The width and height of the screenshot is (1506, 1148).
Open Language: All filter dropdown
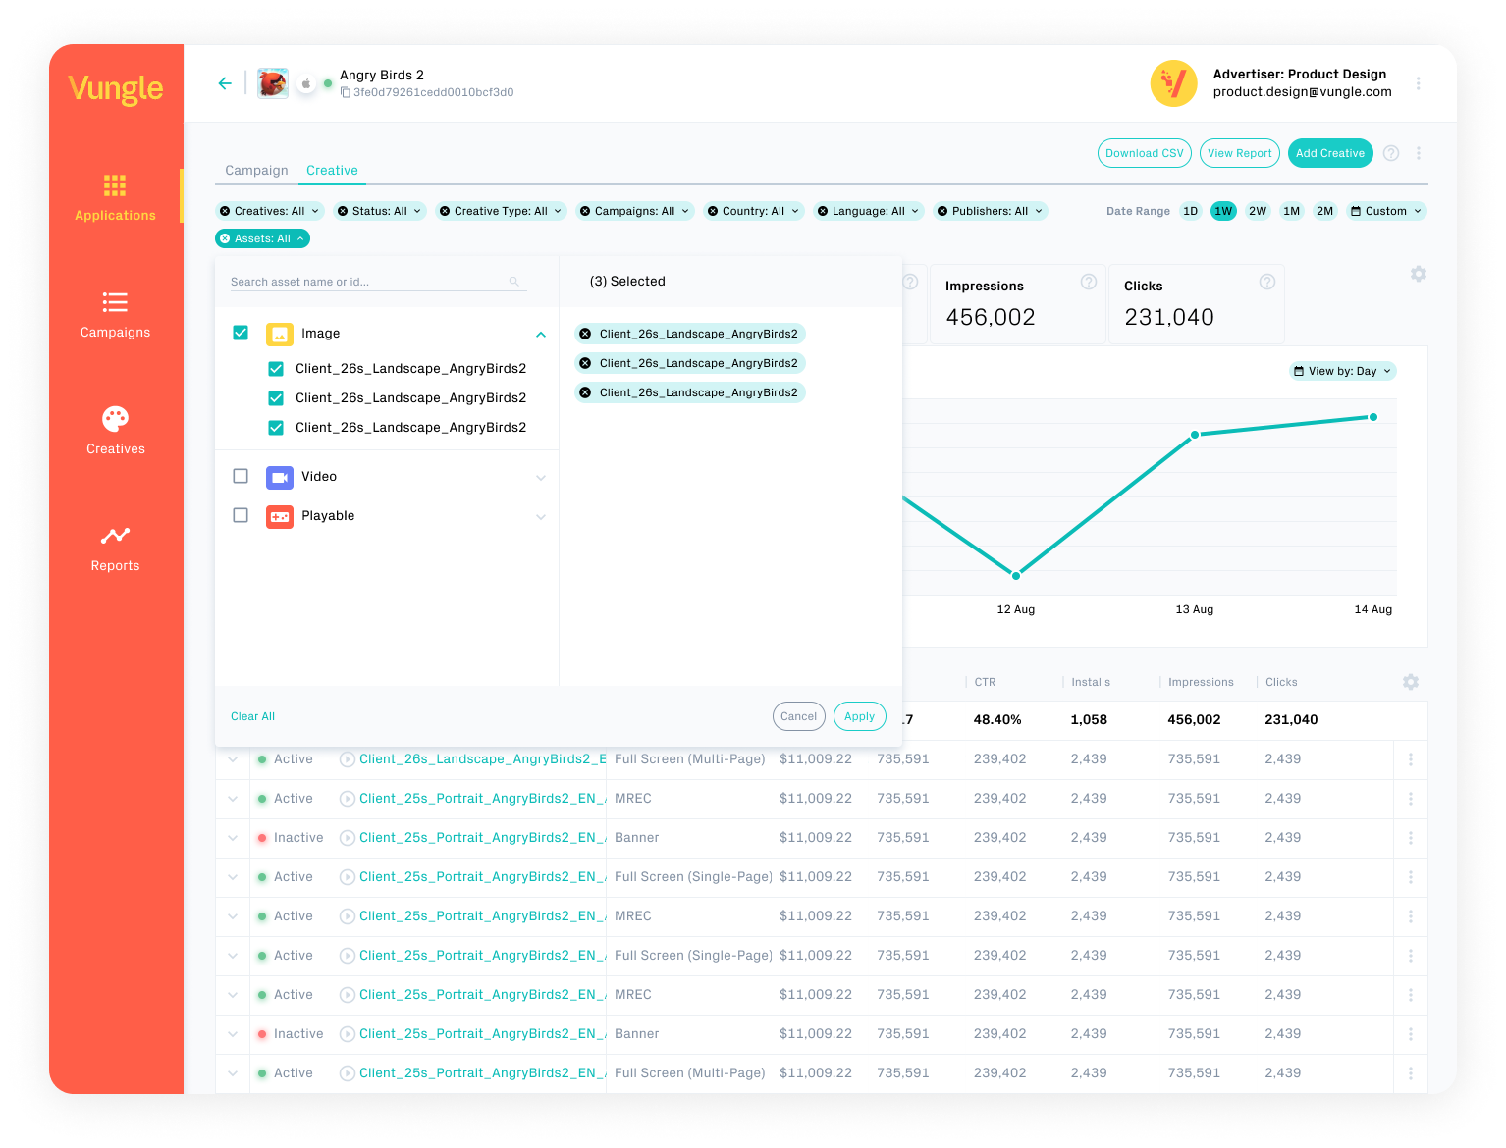868,211
